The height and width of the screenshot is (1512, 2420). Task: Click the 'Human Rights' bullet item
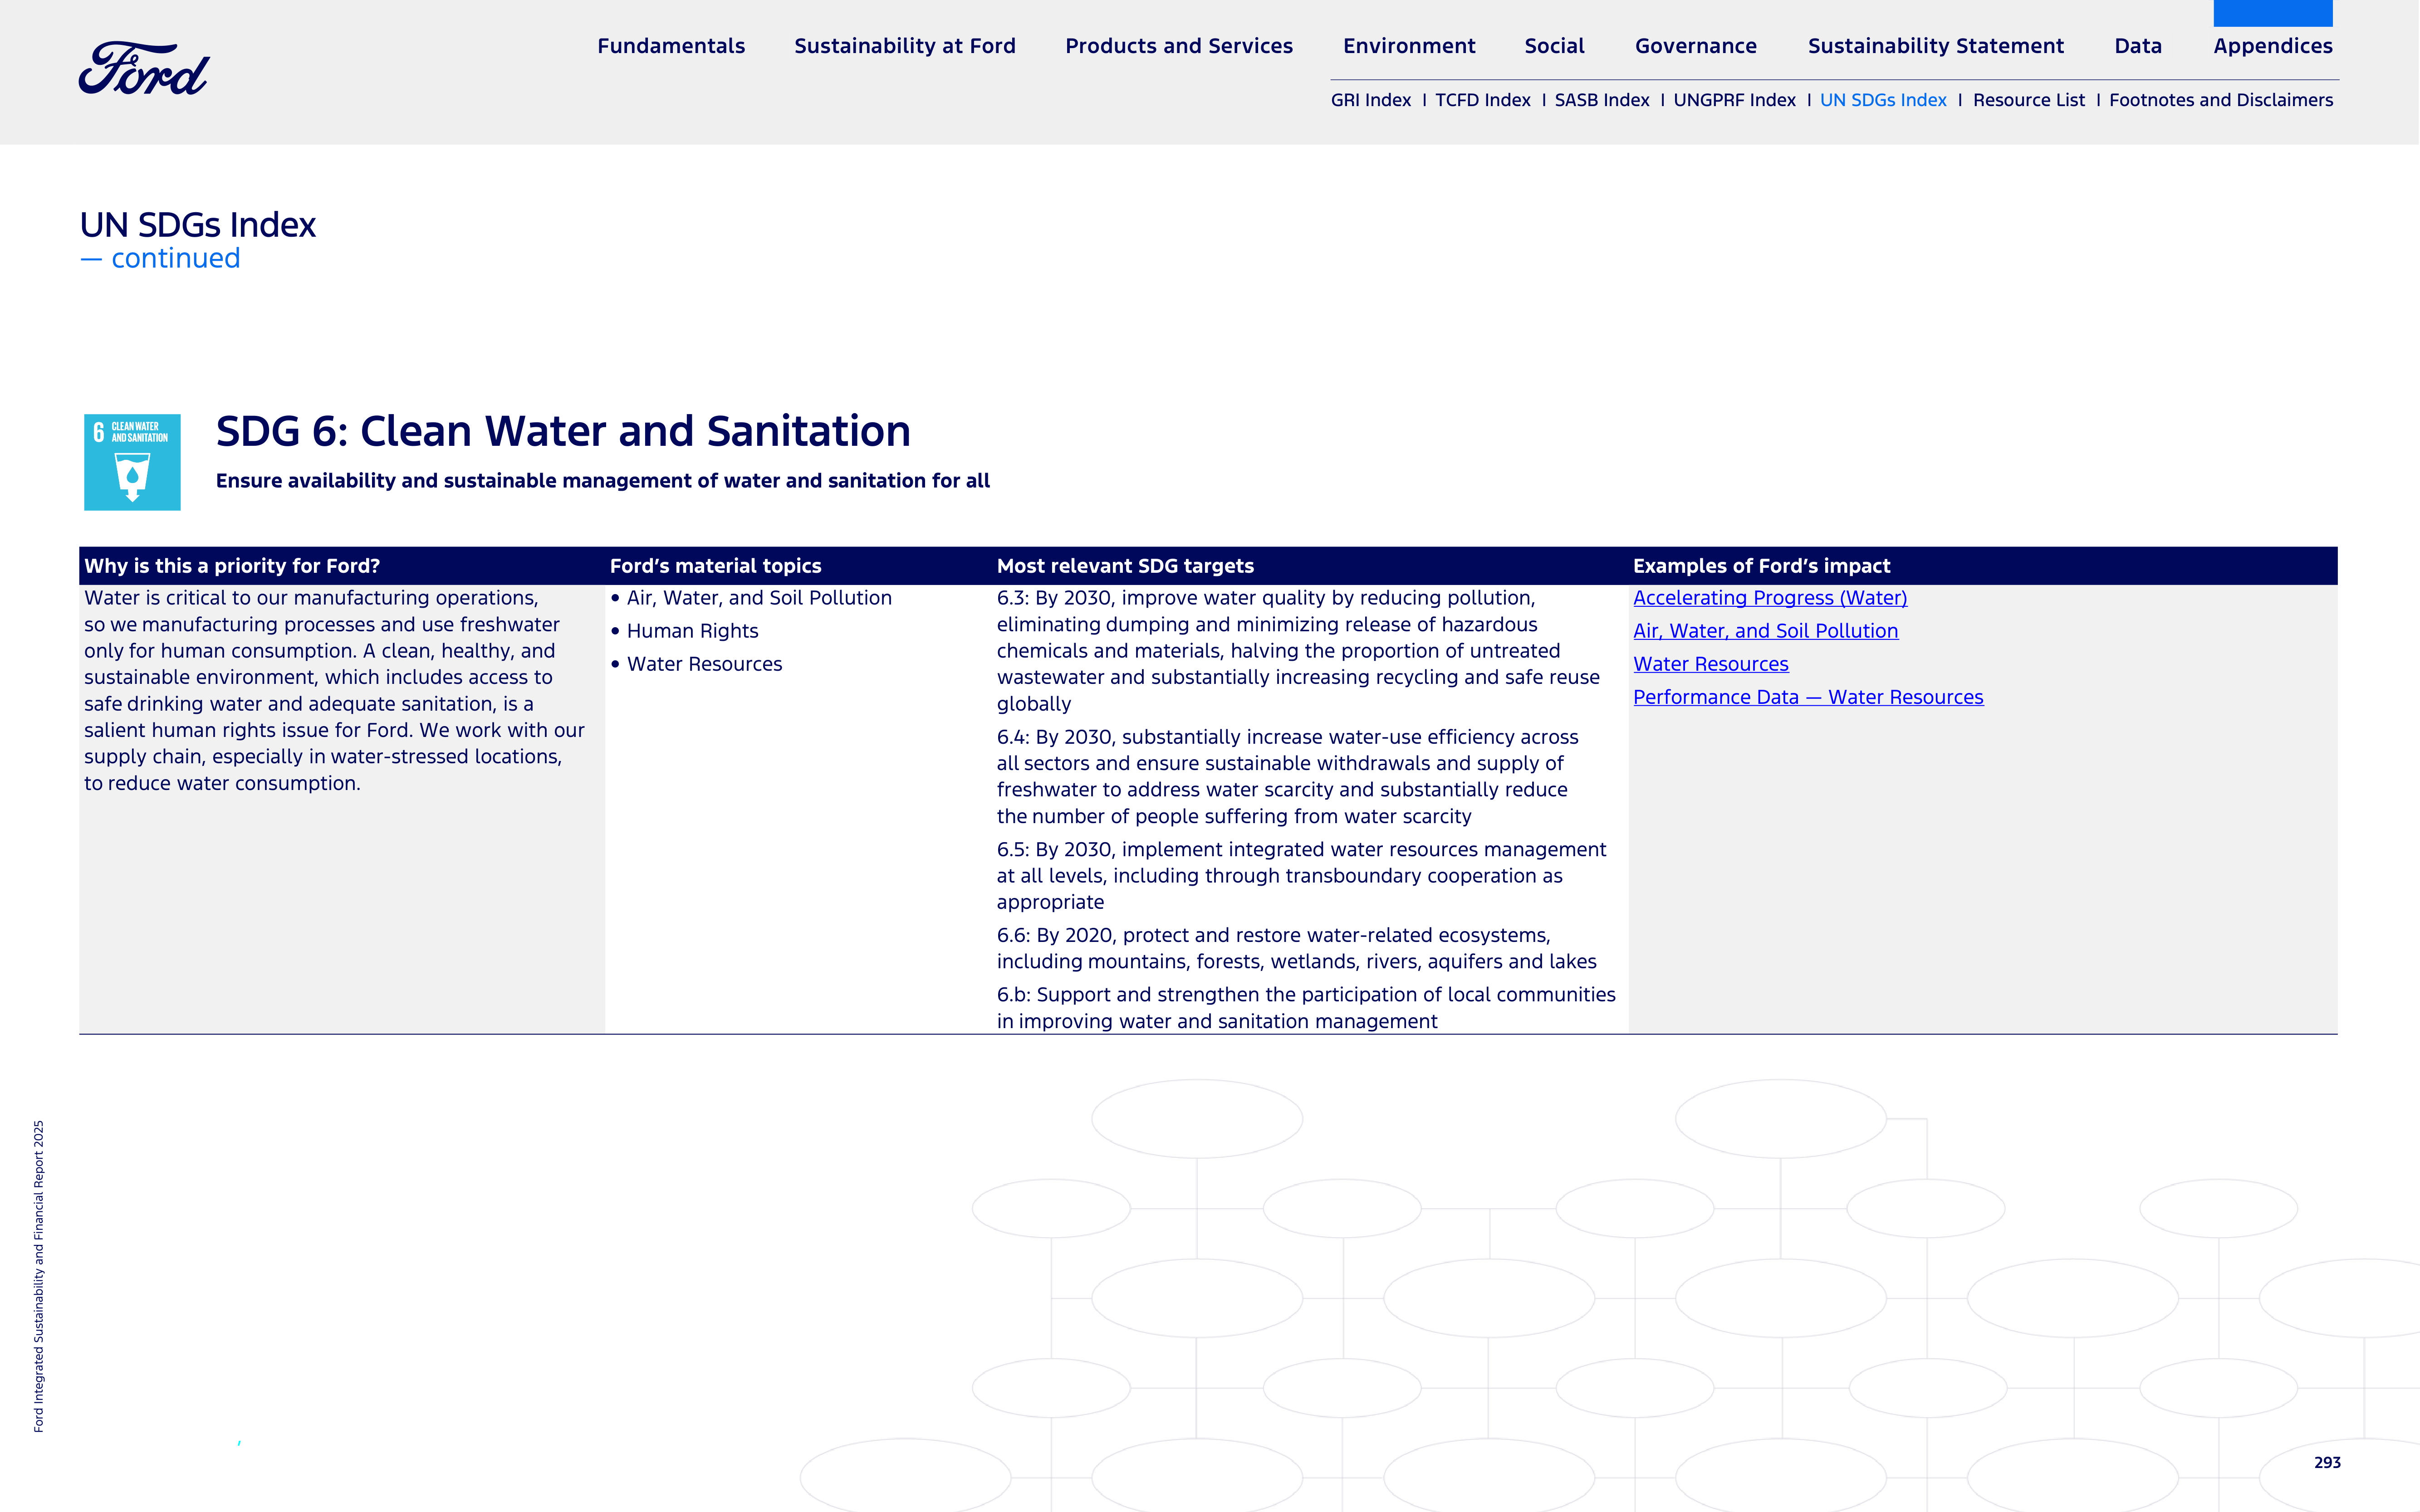click(x=692, y=631)
